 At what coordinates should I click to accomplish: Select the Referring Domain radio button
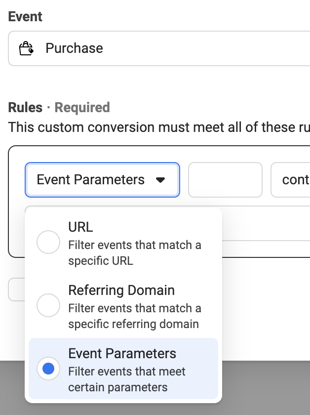coord(48,305)
